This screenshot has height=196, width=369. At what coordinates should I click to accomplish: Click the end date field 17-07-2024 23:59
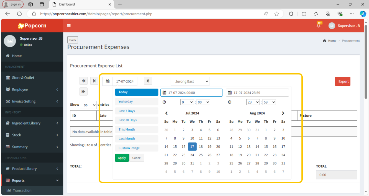[257, 93]
